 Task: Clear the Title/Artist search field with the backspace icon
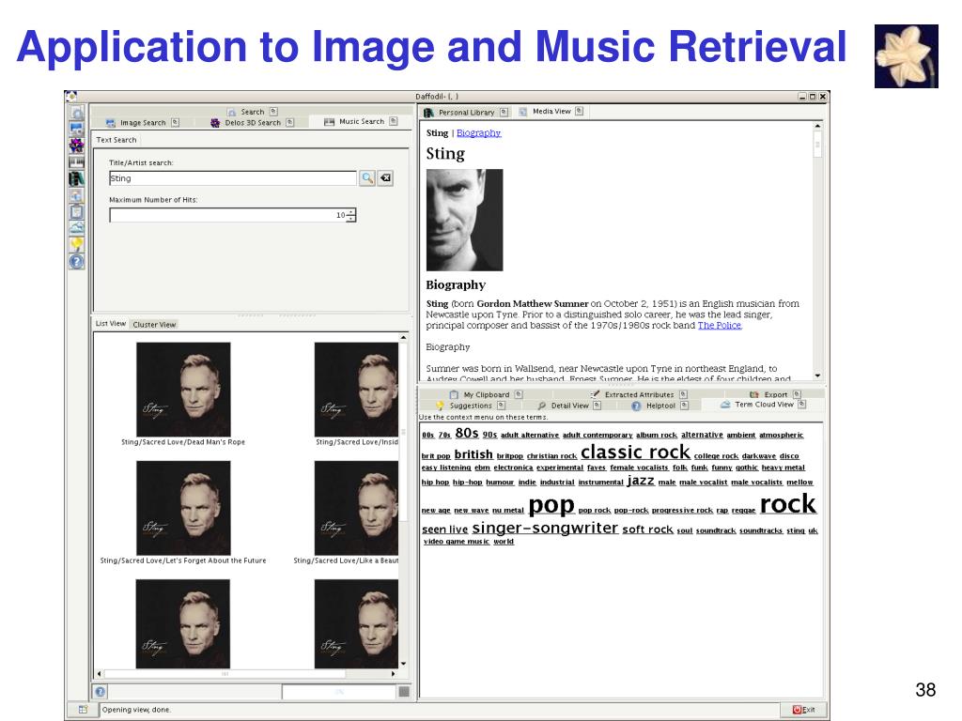(x=385, y=177)
